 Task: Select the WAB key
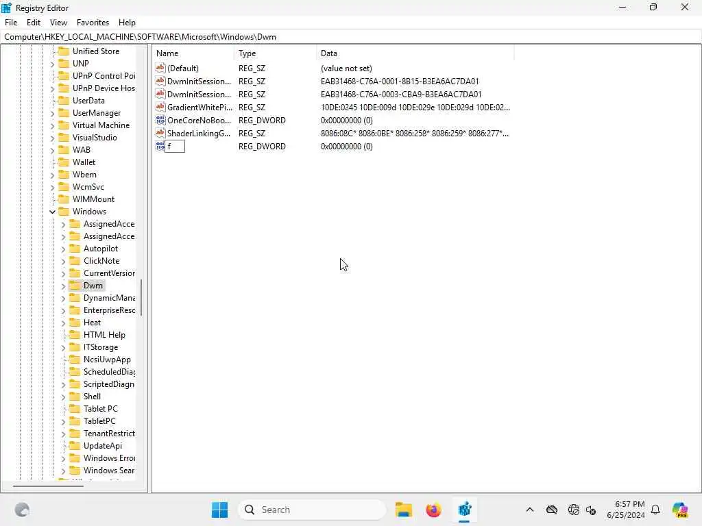point(81,150)
